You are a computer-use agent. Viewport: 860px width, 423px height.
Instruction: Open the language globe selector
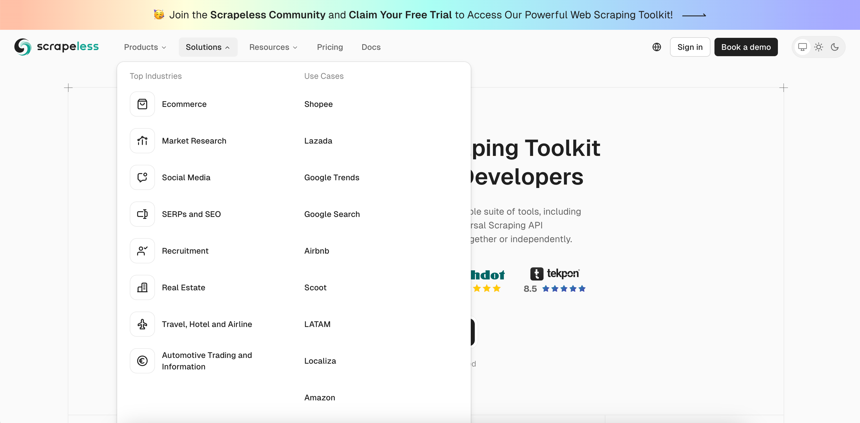(x=656, y=47)
